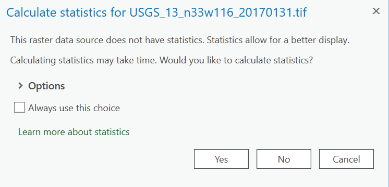Click the small arrow beside Options

20,86
